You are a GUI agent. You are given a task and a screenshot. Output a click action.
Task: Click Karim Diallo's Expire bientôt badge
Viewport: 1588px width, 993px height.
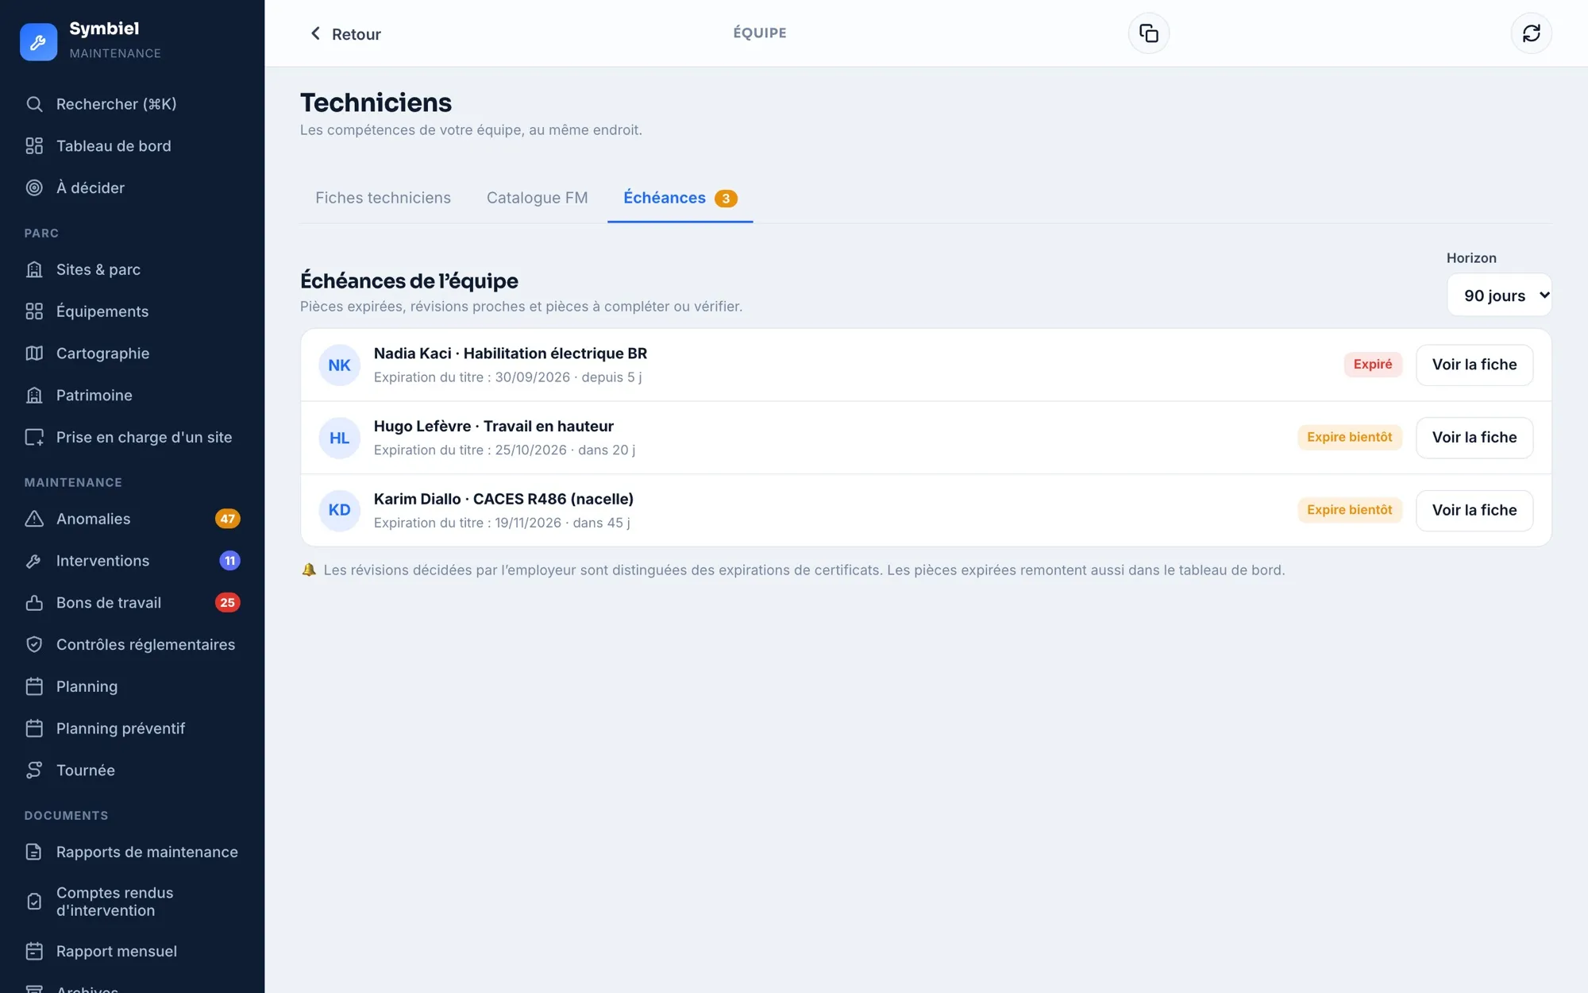[x=1350, y=510]
